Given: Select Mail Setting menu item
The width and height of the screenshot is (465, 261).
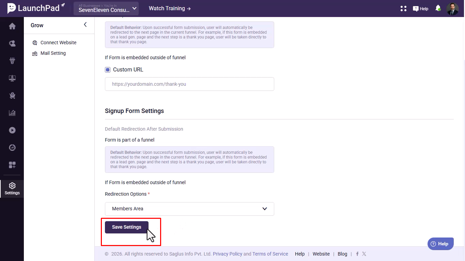Looking at the screenshot, I should 53,53.
